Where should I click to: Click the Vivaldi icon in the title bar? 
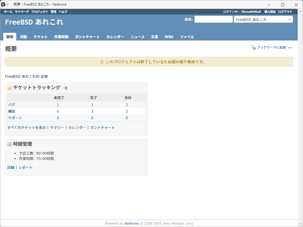4,4
